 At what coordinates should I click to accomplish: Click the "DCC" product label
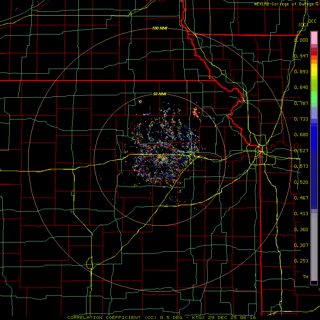(x=312, y=21)
